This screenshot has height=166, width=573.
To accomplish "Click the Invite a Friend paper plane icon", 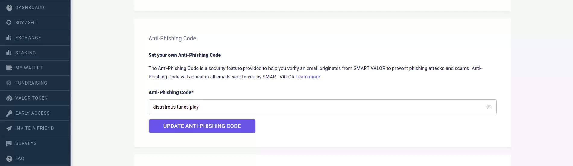I will [9, 128].
